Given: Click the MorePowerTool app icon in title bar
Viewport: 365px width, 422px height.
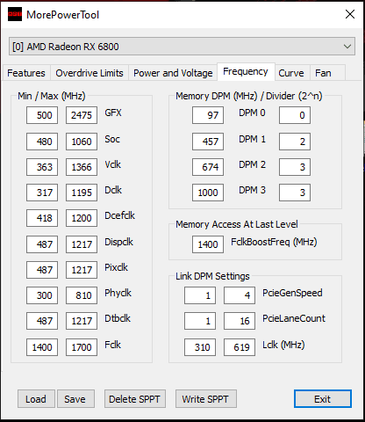Looking at the screenshot, I should point(15,14).
